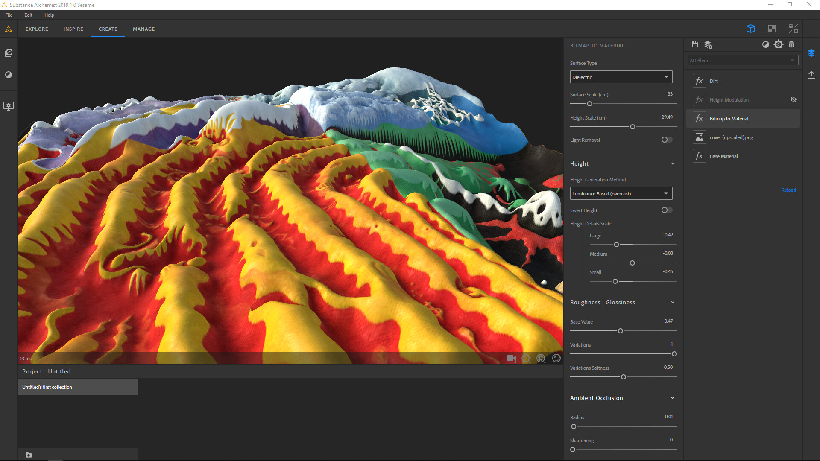This screenshot has height=461, width=820.
Task: Open the Edit menu
Action: click(28, 15)
